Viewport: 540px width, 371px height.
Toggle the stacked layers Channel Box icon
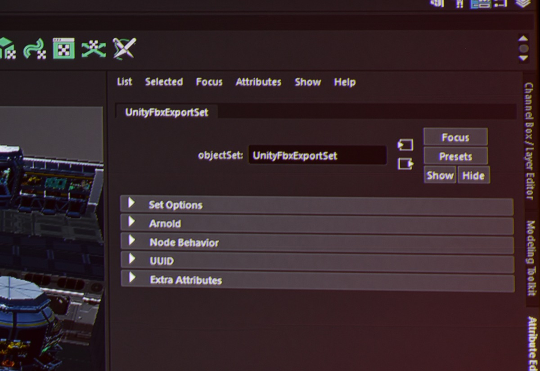tap(523, 3)
